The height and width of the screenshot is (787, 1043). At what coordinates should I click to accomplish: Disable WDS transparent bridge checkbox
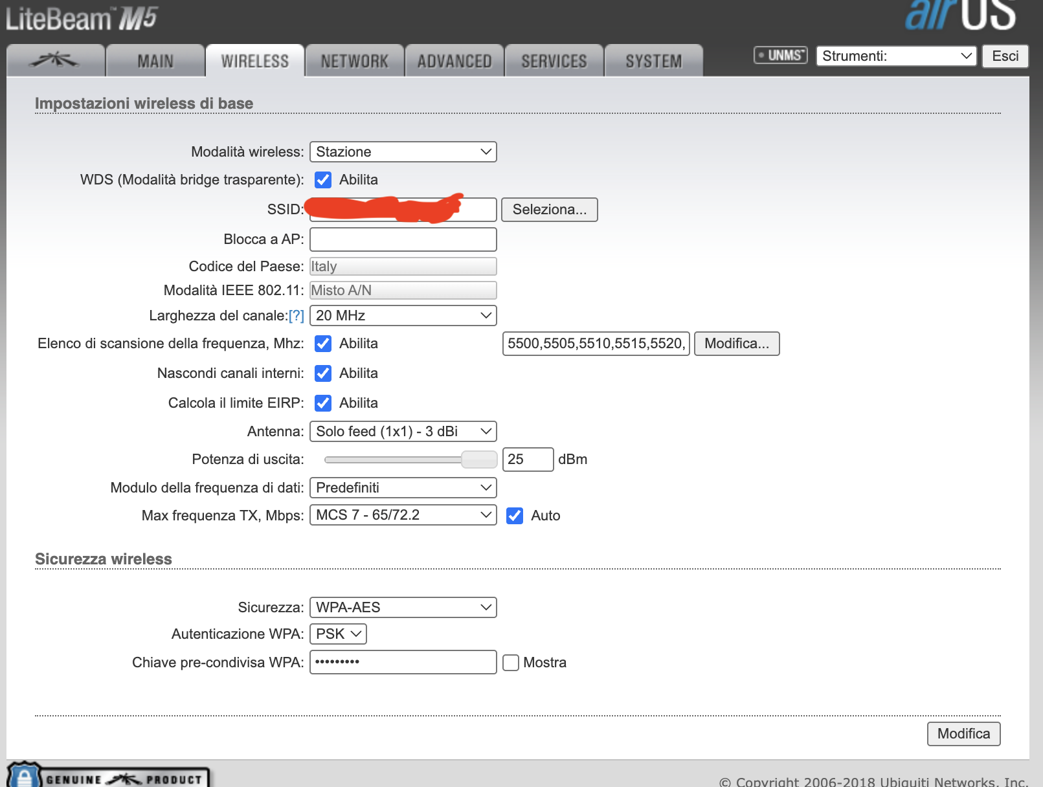(323, 180)
